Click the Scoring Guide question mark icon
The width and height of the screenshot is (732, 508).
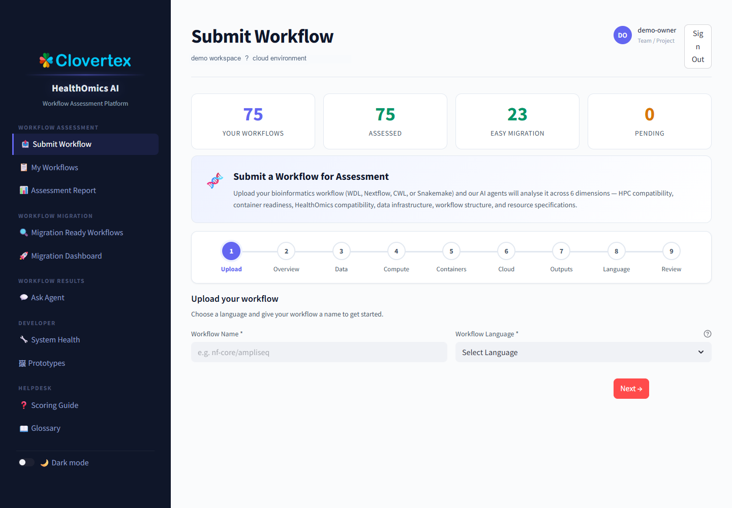23,405
